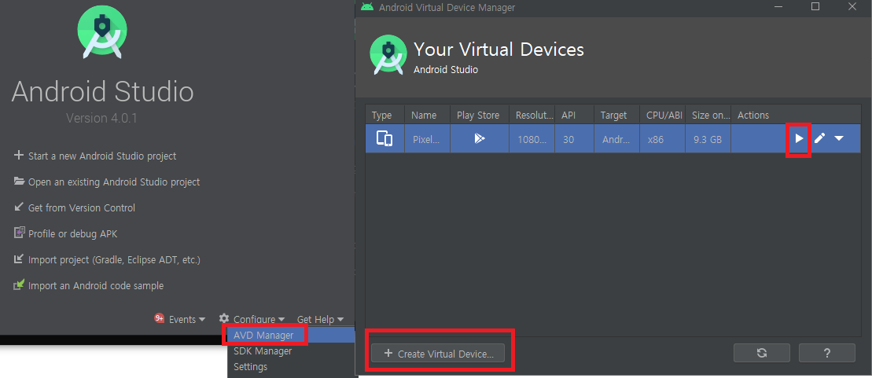The image size is (872, 378).
Task: Edit the Pixel AVD with pencil icon
Action: (x=819, y=138)
